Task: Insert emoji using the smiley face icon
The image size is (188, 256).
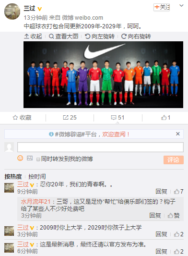Action: pos(20,158)
